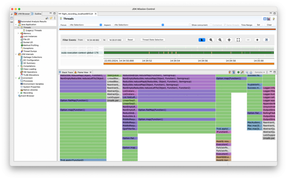The width and height of the screenshot is (287, 179).
Task: Select Lock Instances in the tree
Action: (30, 37)
